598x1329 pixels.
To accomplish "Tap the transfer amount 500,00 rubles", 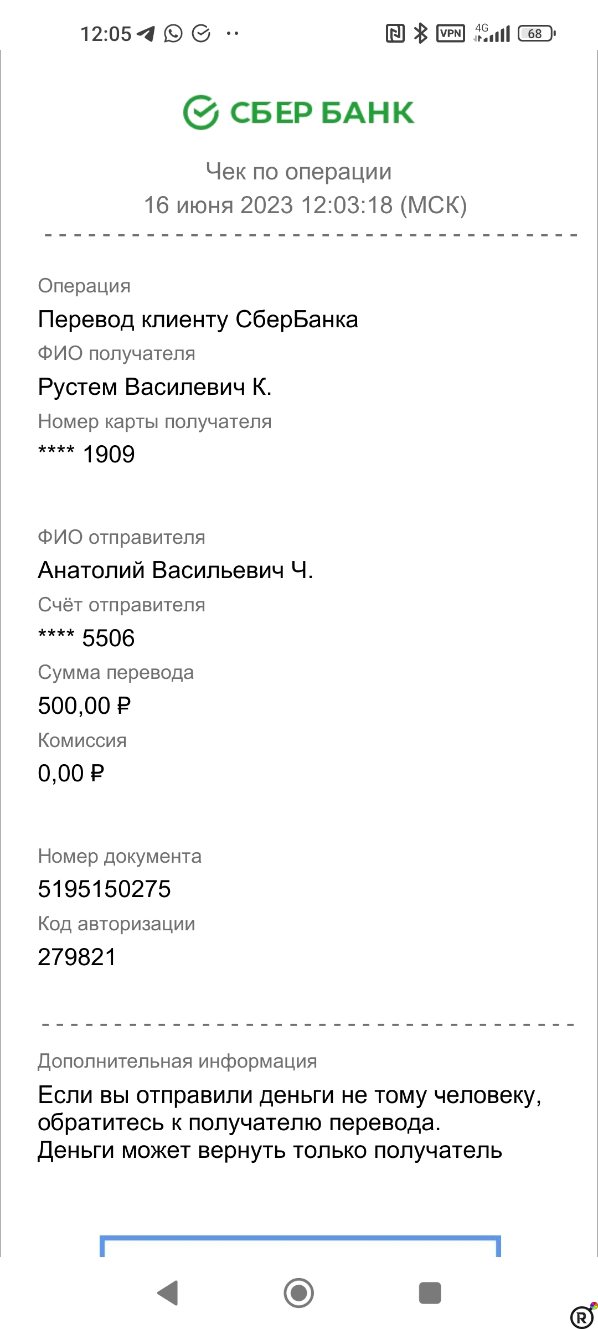I will pos(84,704).
